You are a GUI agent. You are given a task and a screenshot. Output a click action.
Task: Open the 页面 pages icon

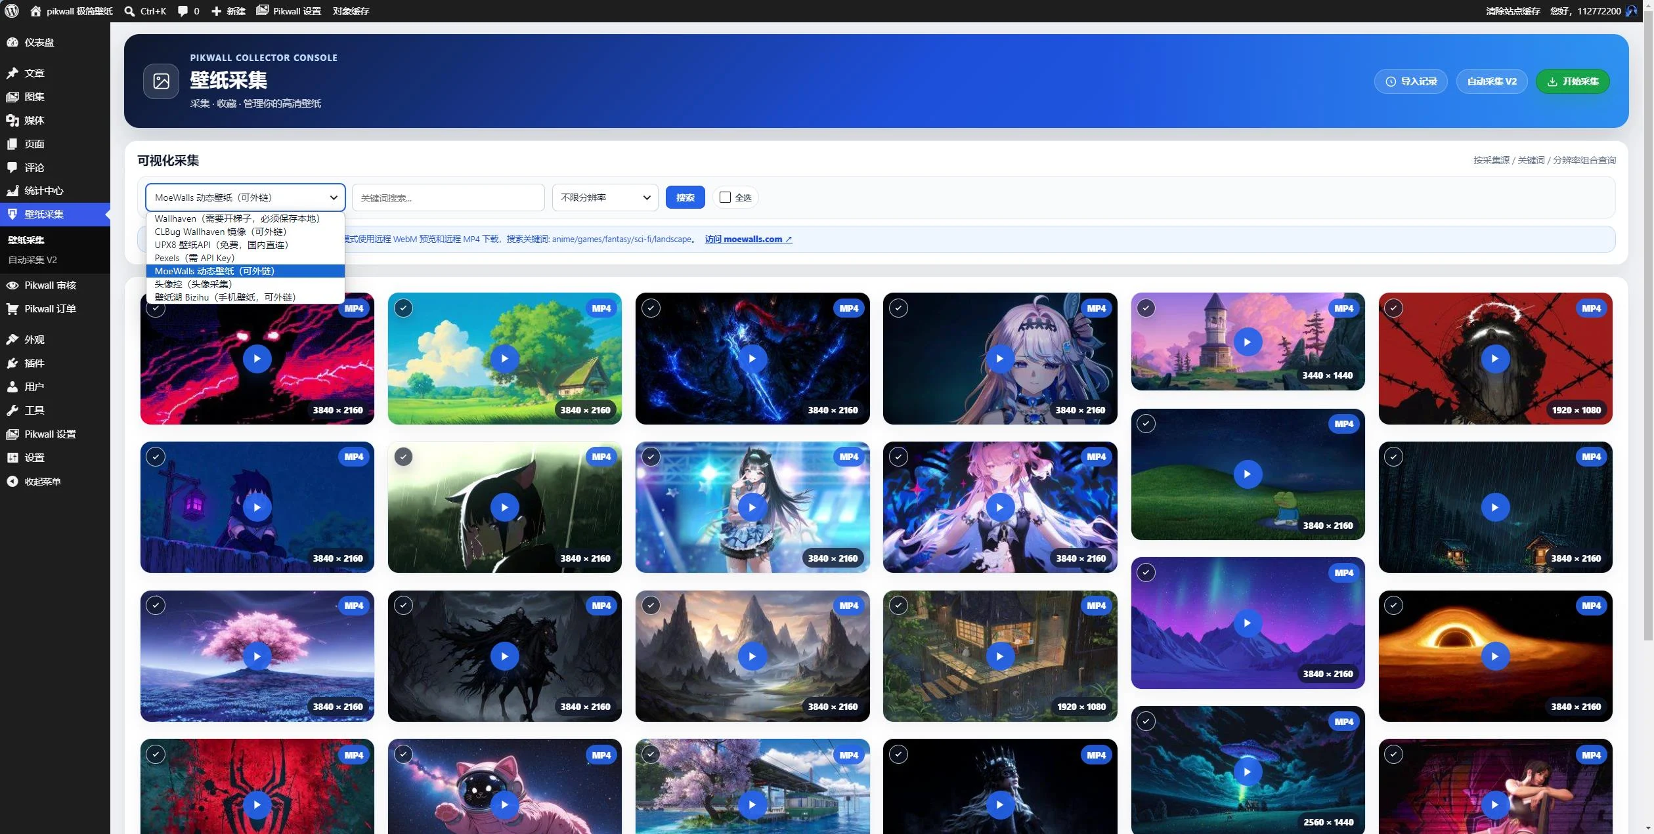click(12, 144)
